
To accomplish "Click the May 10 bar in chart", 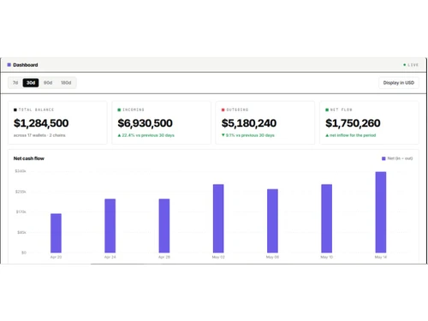I will [x=327, y=218].
